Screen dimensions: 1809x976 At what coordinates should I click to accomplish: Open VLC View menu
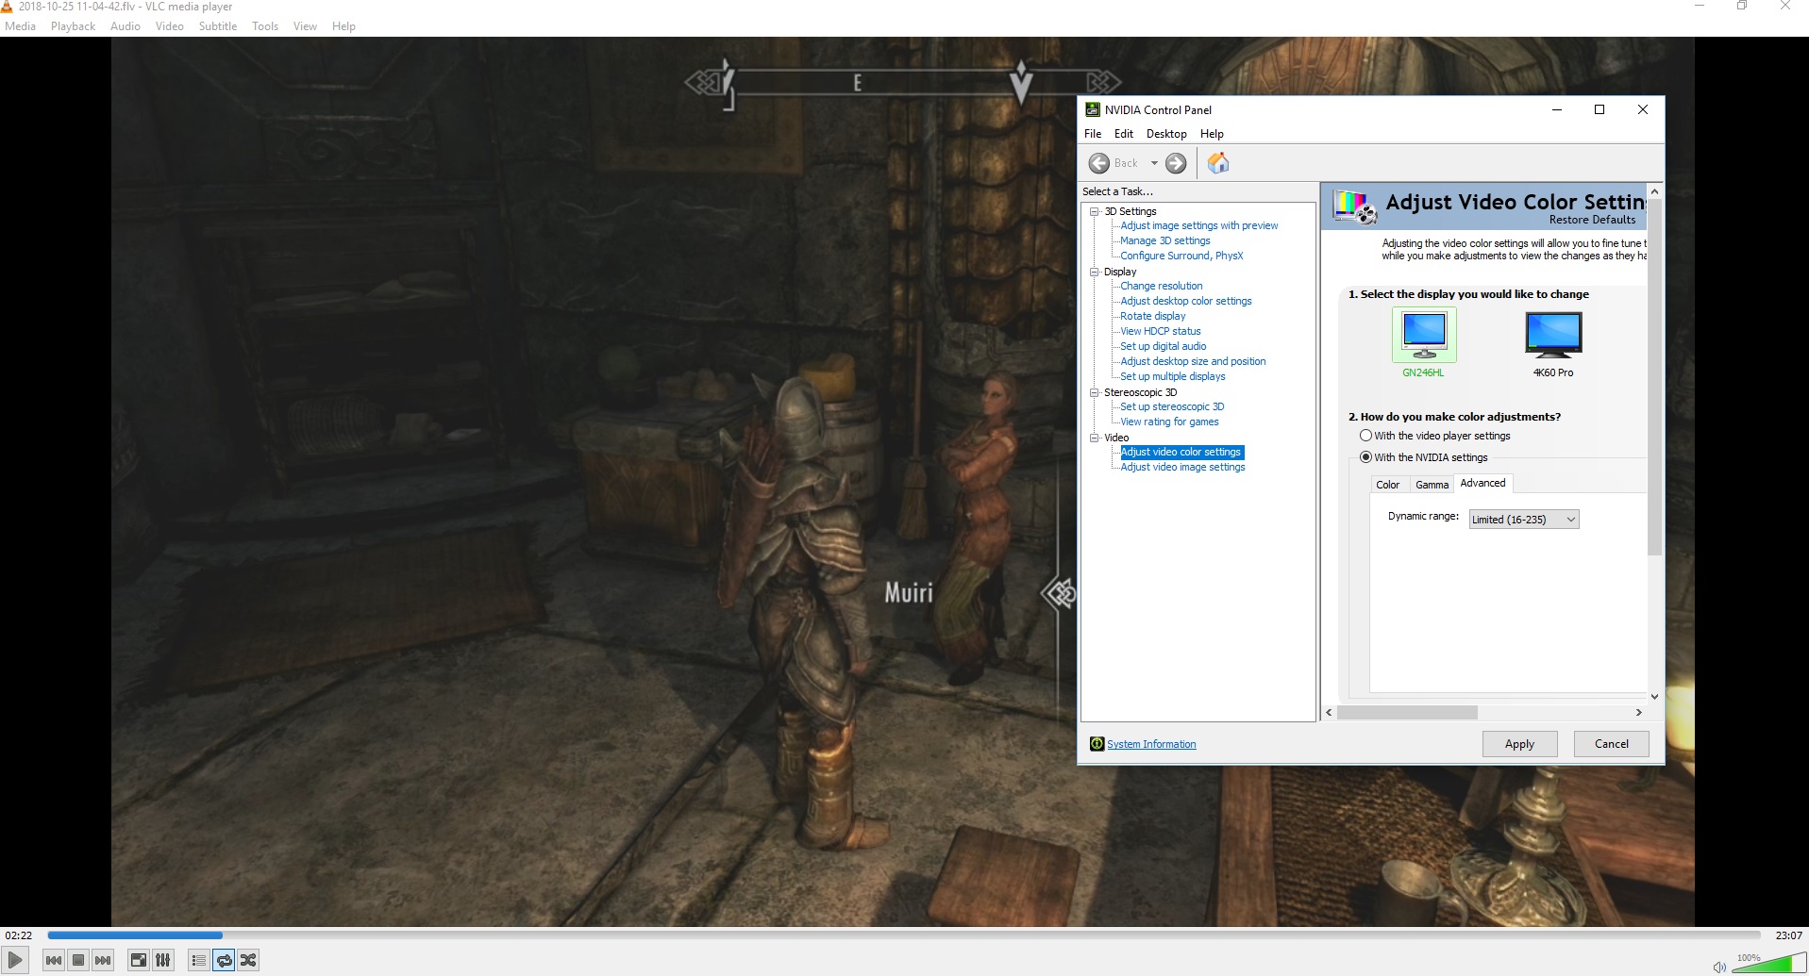pyautogui.click(x=305, y=26)
